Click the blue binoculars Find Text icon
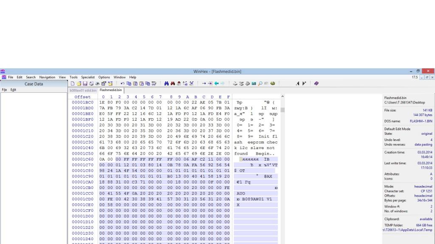Screen dimensions: 435x244 pyautogui.click(x=167, y=83)
